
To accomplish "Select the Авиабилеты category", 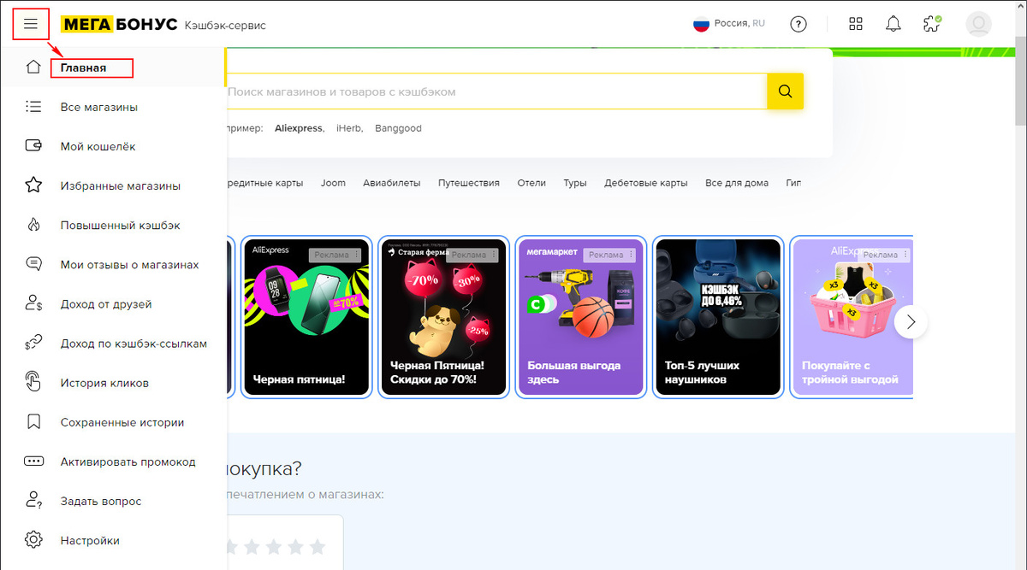I will (x=392, y=183).
